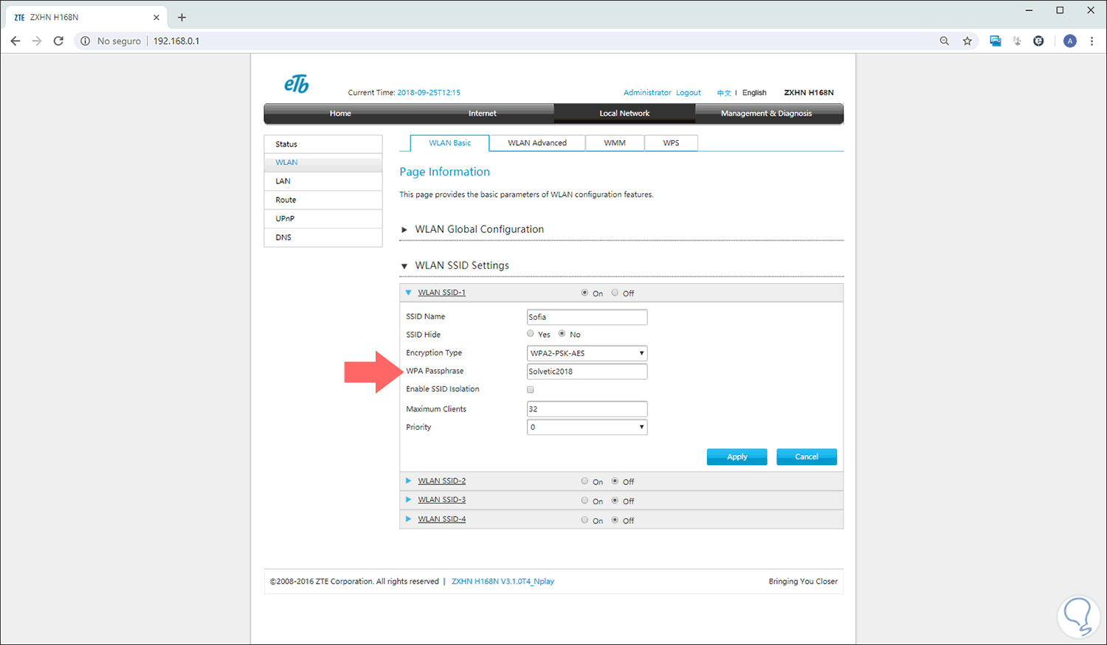The image size is (1107, 645).
Task: Close the ZXHN H168N tab
Action: [156, 17]
